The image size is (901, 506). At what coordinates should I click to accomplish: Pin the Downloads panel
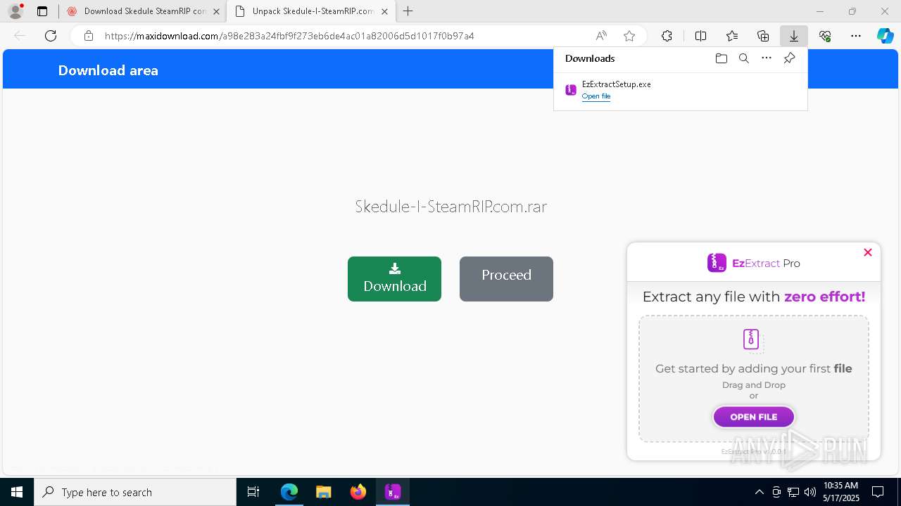pos(789,58)
